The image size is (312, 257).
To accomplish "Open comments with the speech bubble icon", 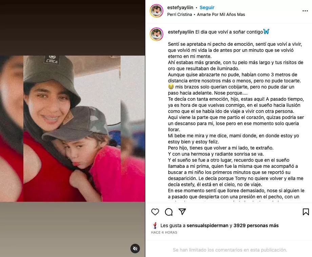I will 169,212.
